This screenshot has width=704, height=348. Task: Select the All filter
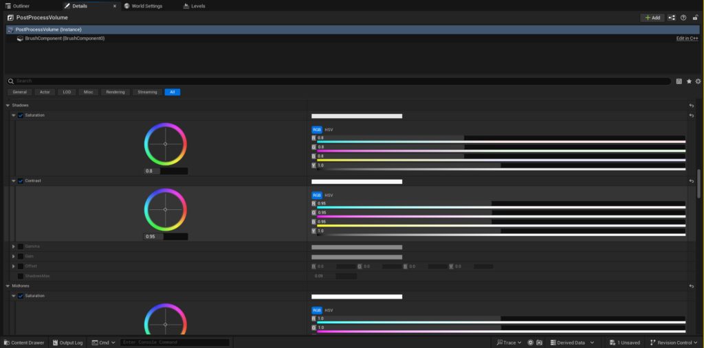click(173, 92)
